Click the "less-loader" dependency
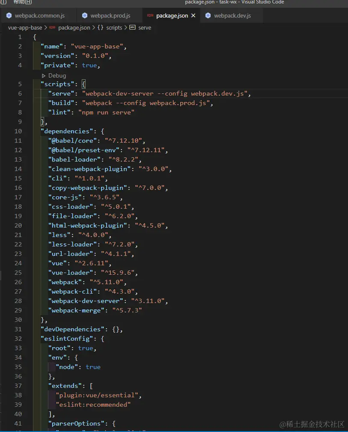 click(x=72, y=244)
